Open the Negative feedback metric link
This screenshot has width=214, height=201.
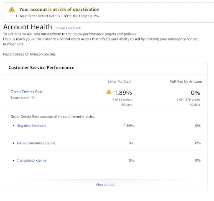[x=31, y=125]
